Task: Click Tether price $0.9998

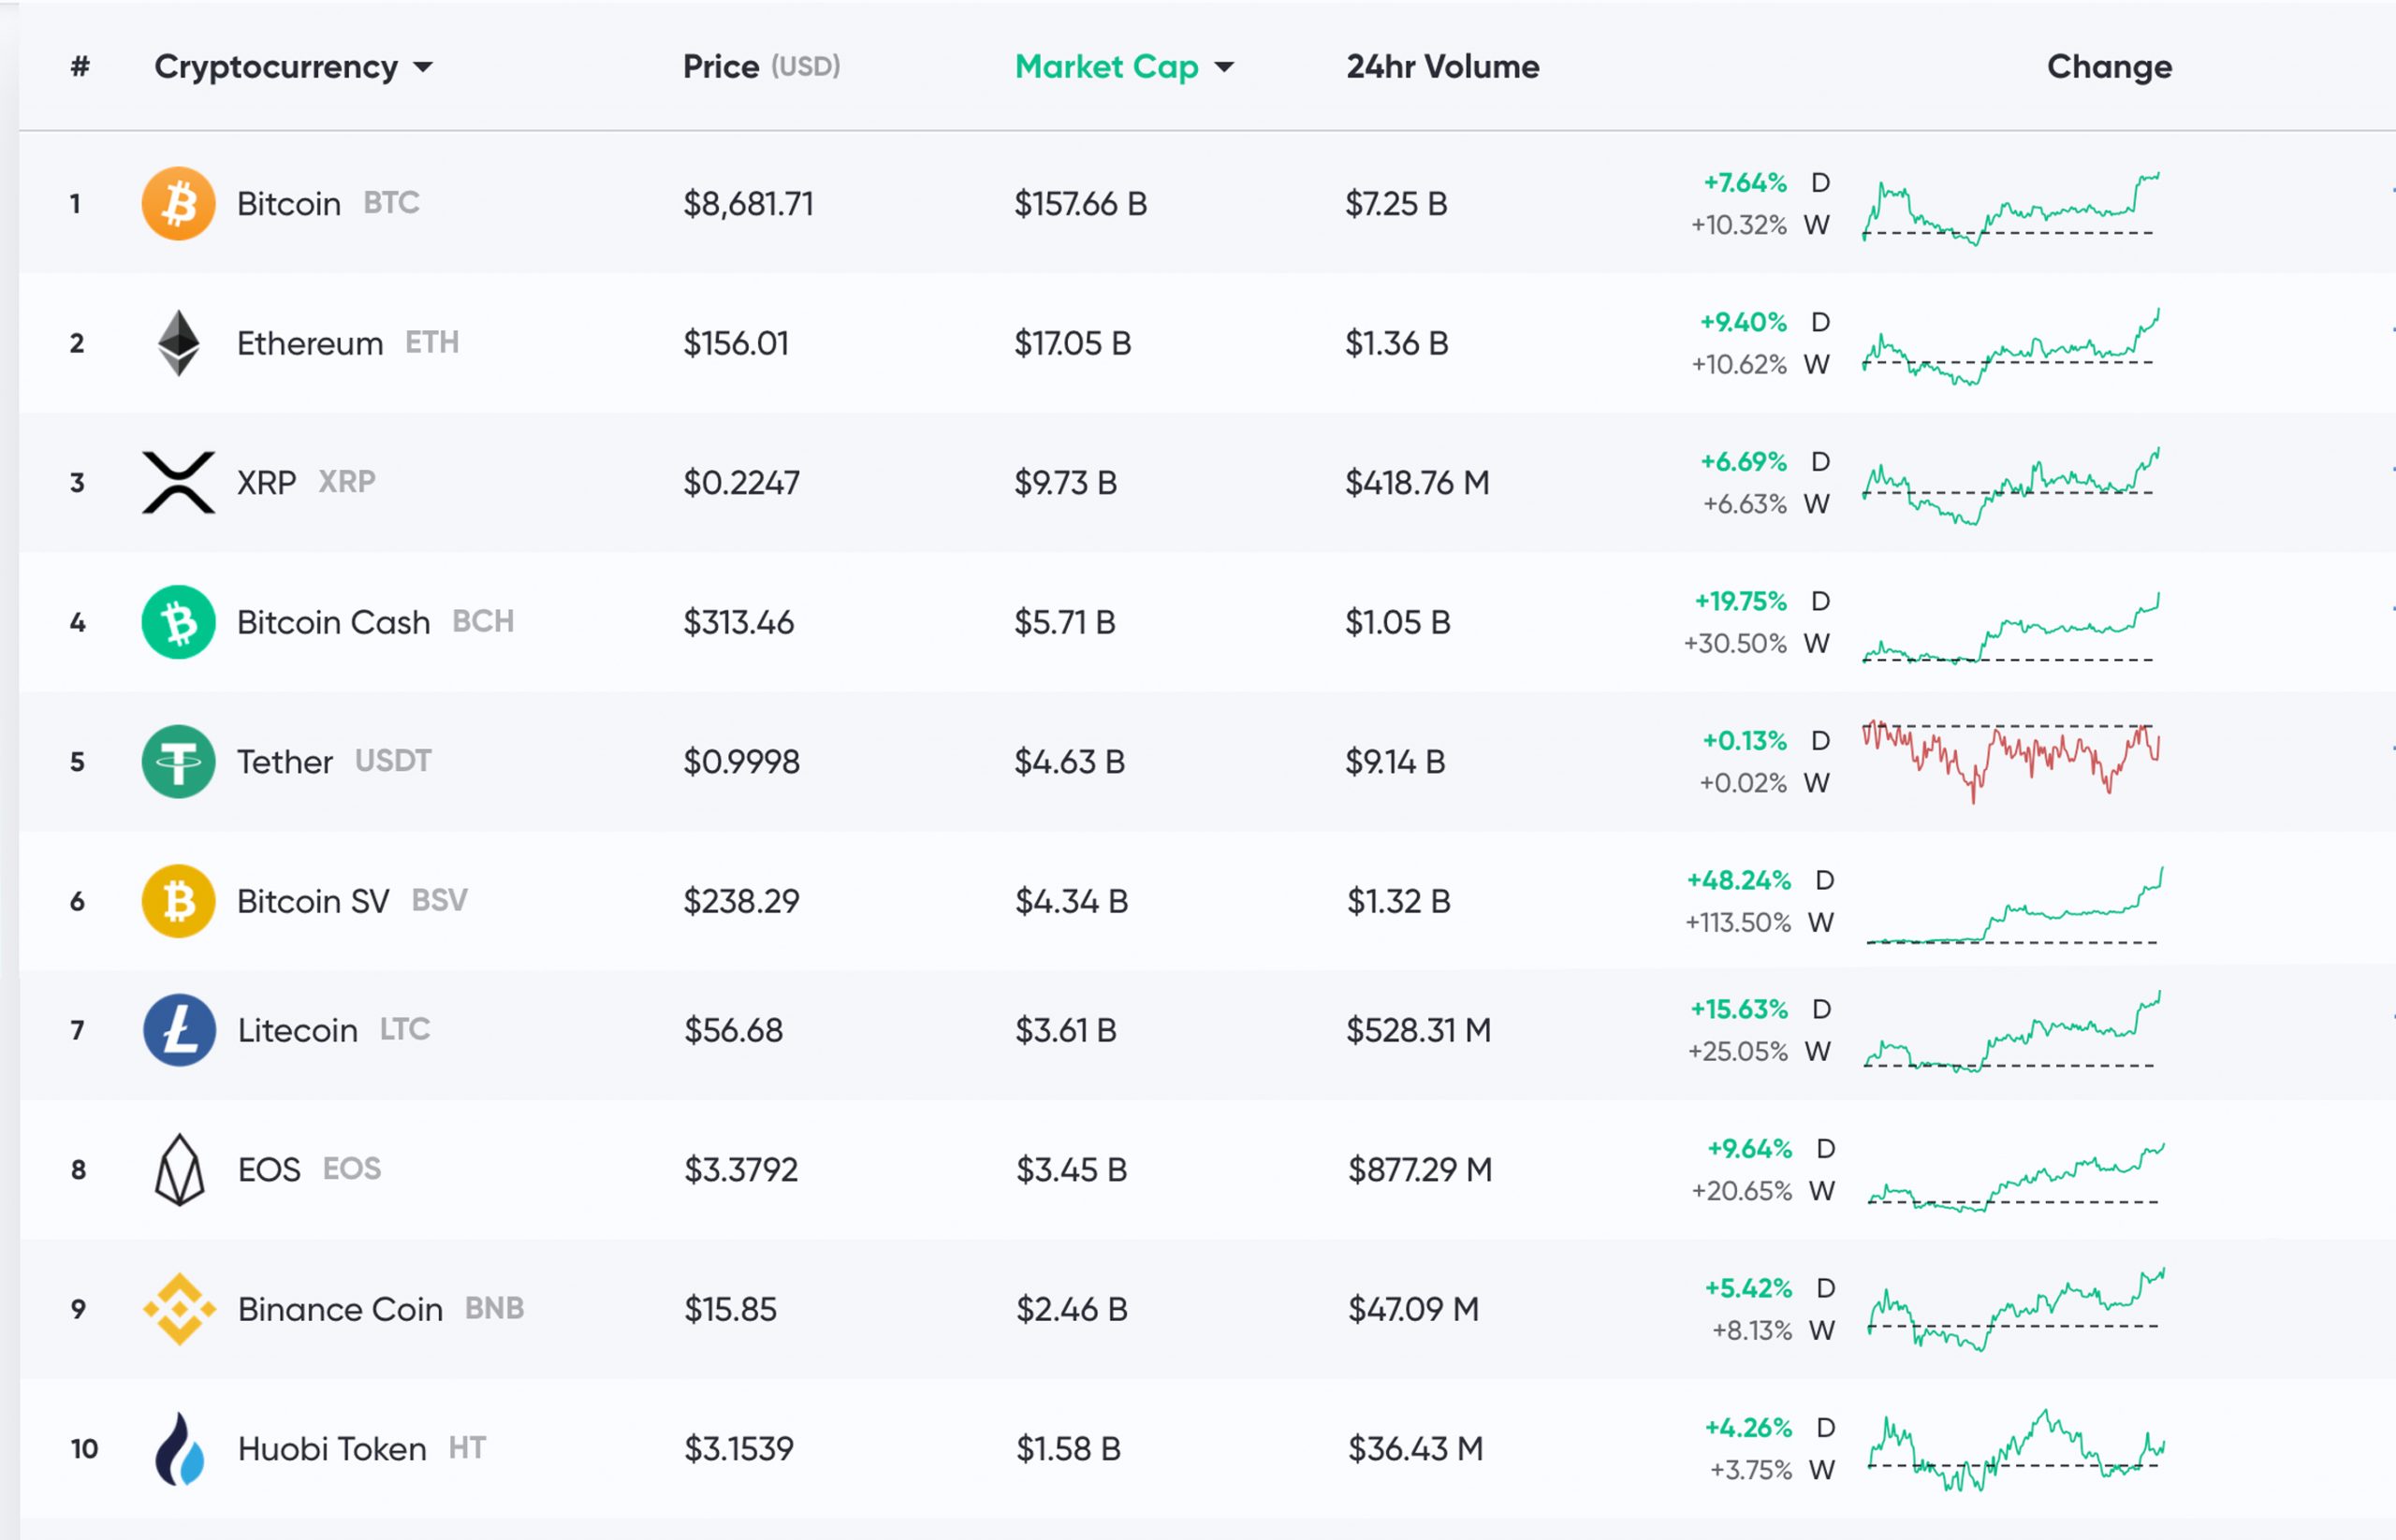Action: coord(741,762)
